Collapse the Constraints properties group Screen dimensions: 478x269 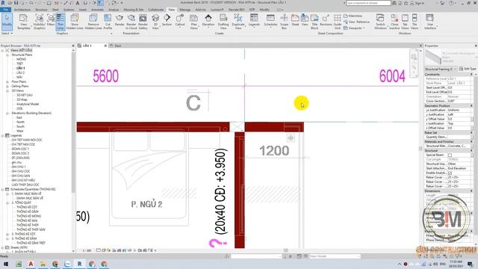[x=471, y=75]
